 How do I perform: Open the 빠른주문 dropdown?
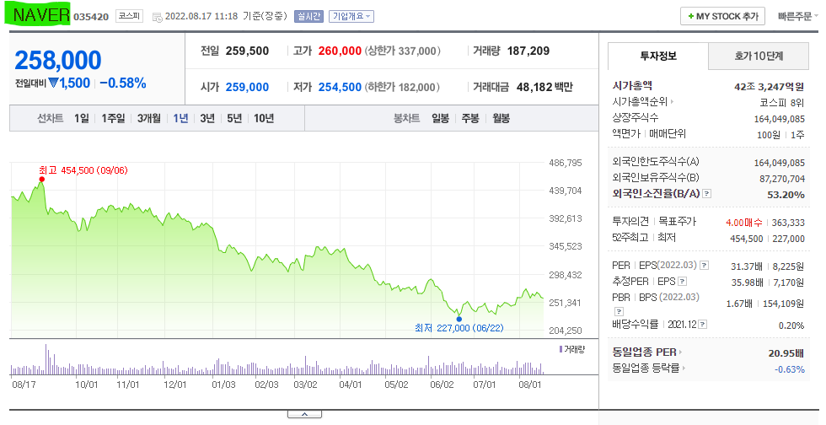[x=798, y=16]
